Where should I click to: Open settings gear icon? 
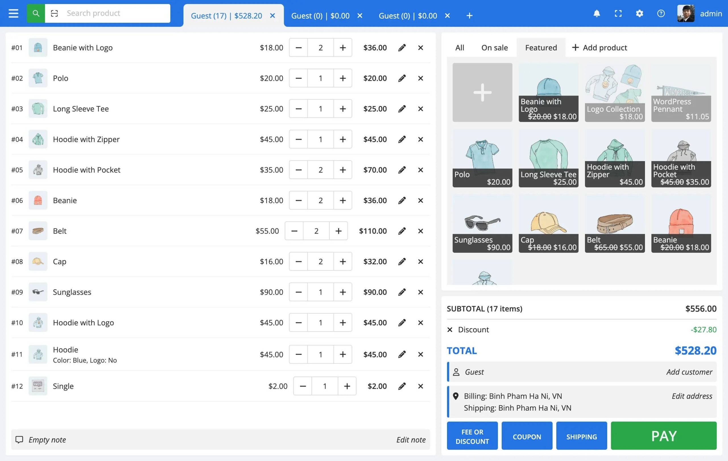[x=639, y=13]
